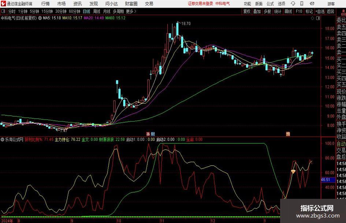Open the 发现 menu

pos(94,4)
